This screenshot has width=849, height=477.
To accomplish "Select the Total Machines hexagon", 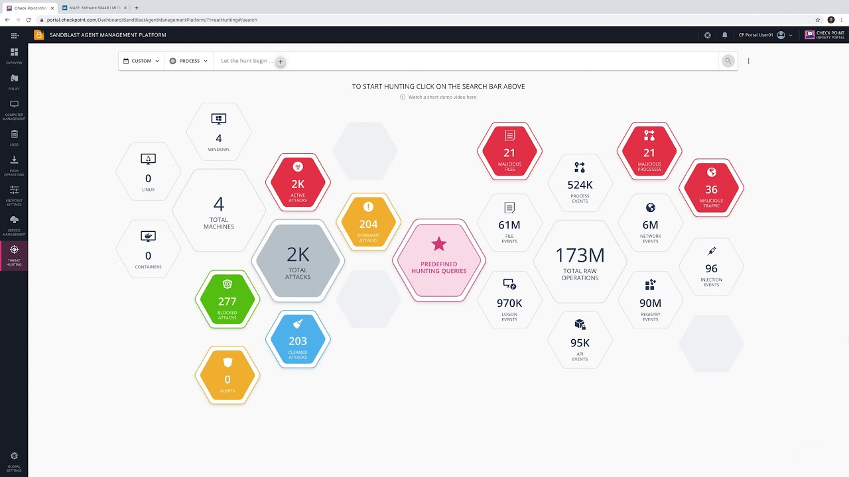I will pos(219,210).
